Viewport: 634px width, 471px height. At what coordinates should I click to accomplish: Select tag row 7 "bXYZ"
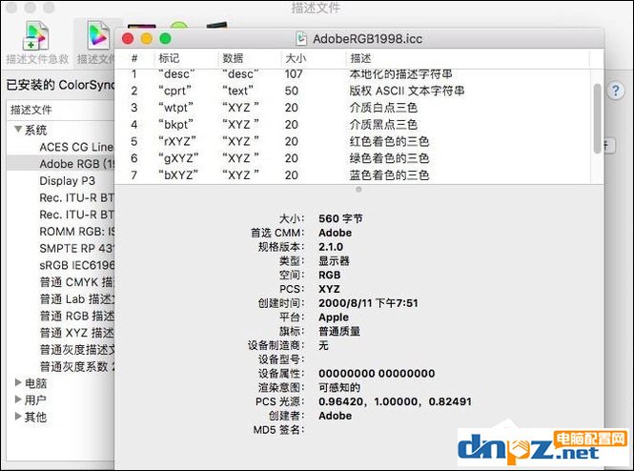pos(354,175)
